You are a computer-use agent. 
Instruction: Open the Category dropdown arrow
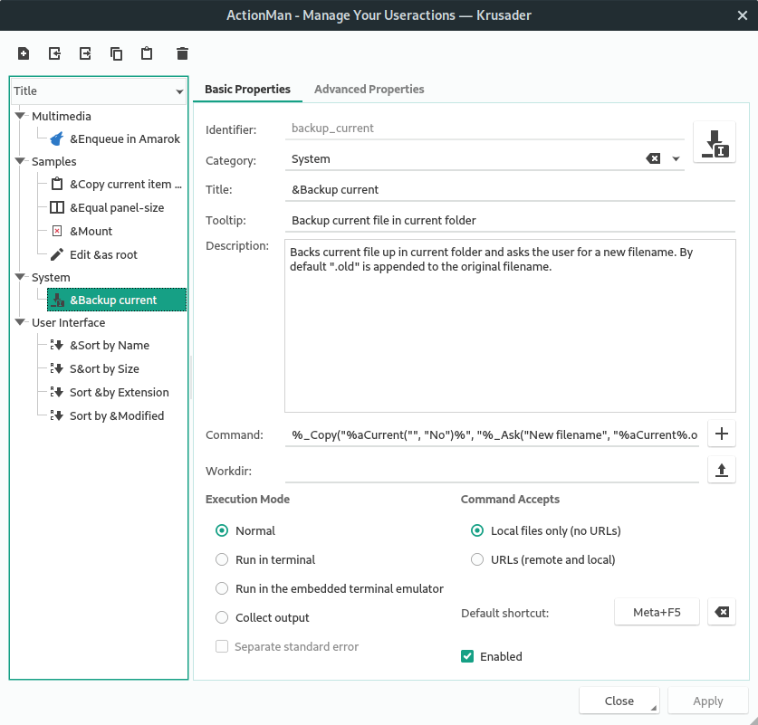[x=676, y=159]
